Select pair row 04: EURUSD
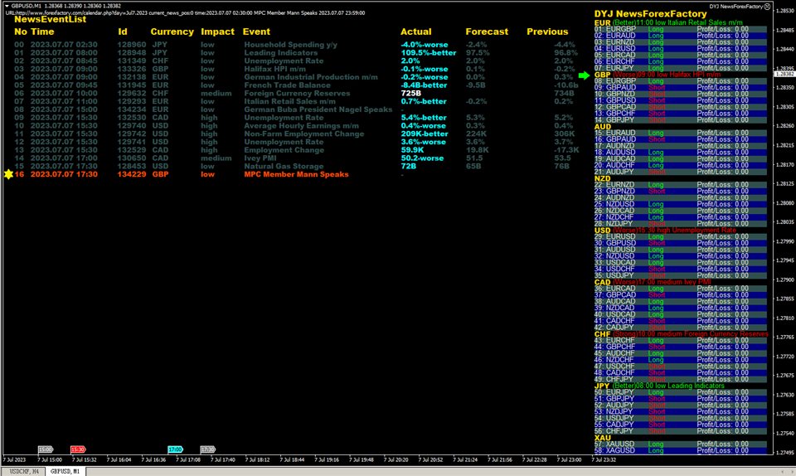796x476 pixels. pyautogui.click(x=680, y=49)
